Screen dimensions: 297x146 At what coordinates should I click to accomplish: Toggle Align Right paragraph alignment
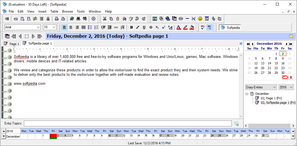coord(77,27)
